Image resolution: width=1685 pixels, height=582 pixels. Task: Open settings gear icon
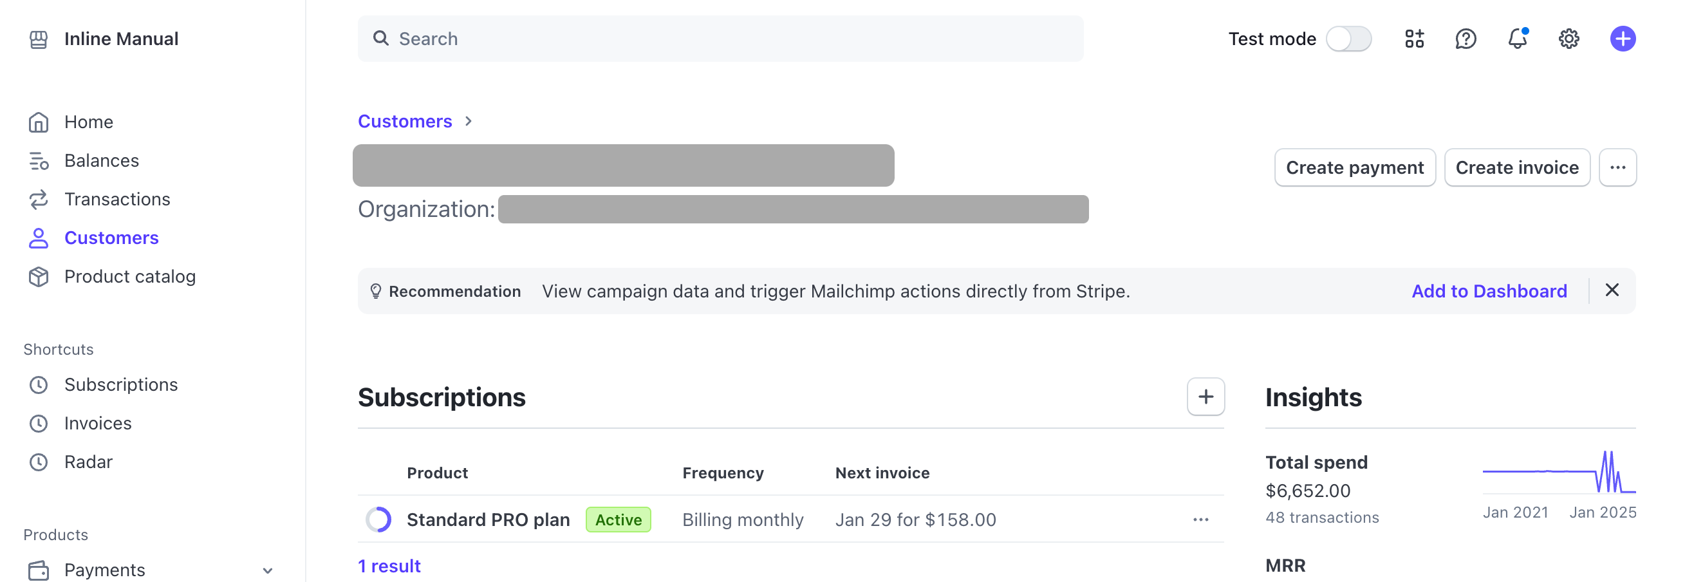[x=1569, y=39]
